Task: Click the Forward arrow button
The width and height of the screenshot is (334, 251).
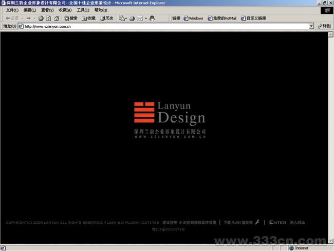Action: click(x=28, y=18)
